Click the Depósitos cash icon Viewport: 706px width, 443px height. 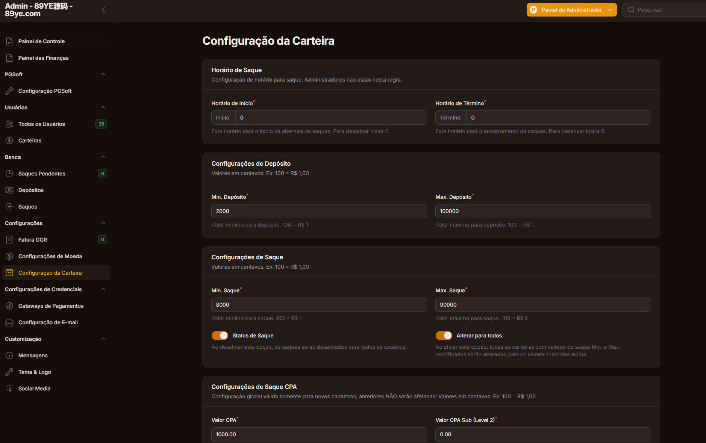click(x=9, y=190)
